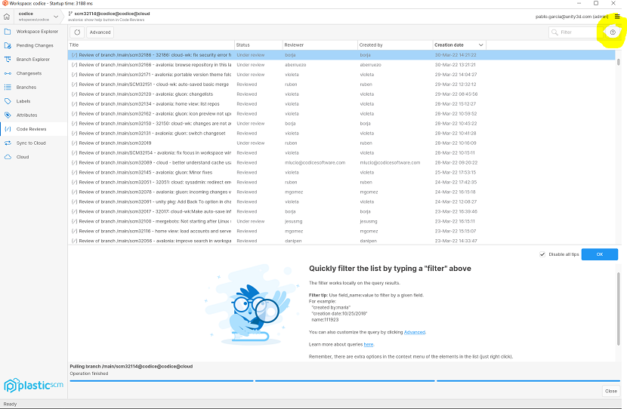This screenshot has height=409, width=627.
Task: Click the branch scm32114@codice@codice@cloud label
Action: point(112,14)
